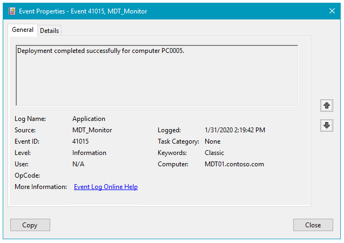Click the up arrow to view previous event
The width and height of the screenshot is (344, 243).
[x=326, y=105]
